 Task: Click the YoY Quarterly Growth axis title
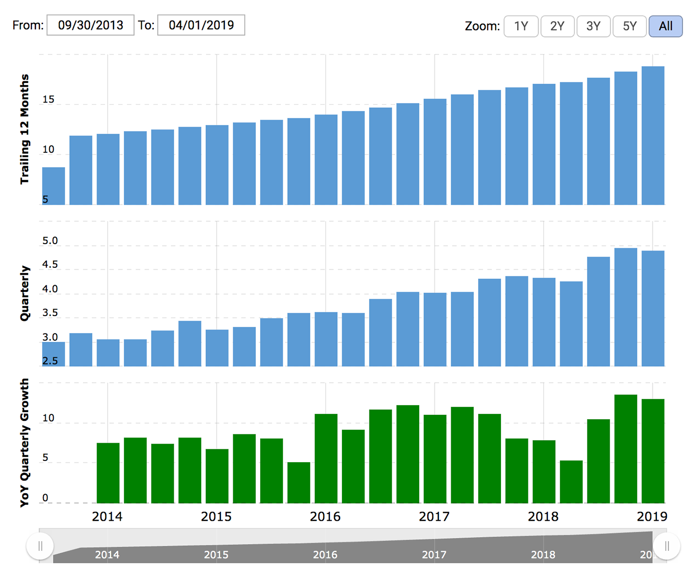coord(24,443)
